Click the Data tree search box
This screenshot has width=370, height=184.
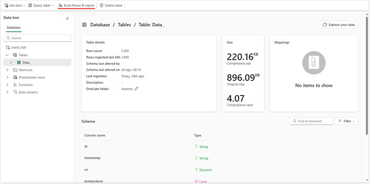point(37,38)
